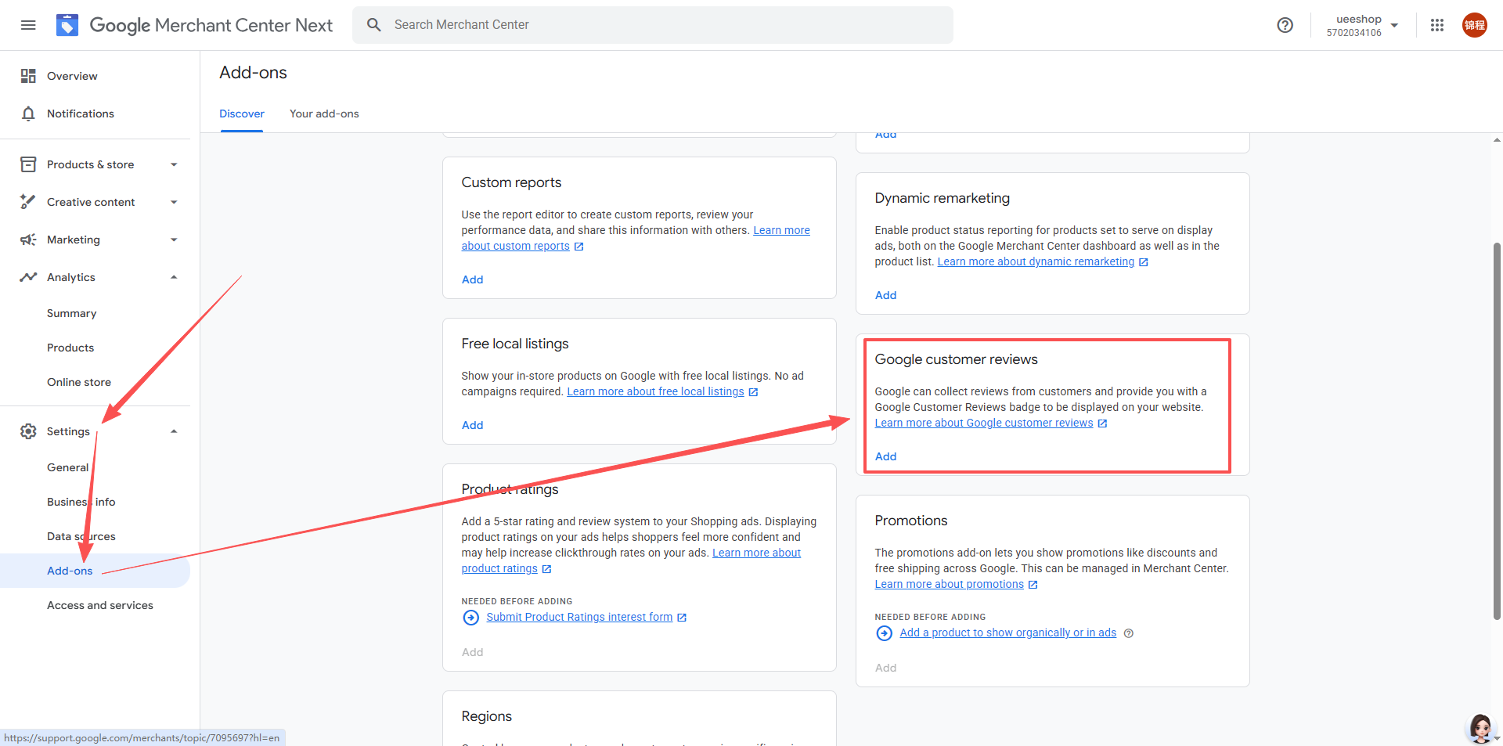Select Access and services in sidebar
Viewport: 1503px width, 746px height.
pos(99,605)
